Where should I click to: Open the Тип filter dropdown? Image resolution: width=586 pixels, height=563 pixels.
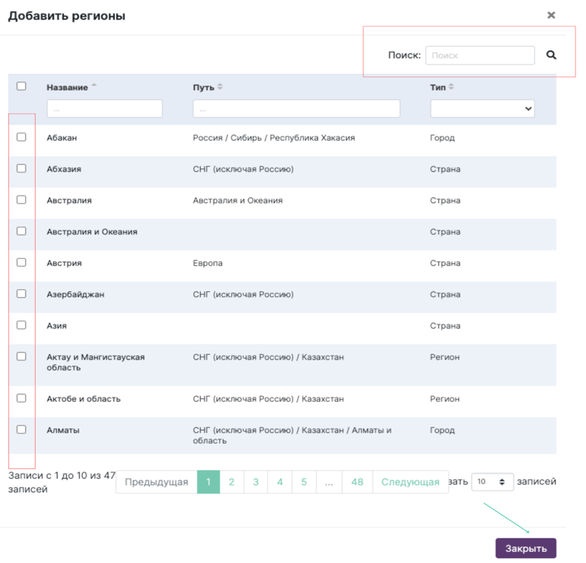pos(482,109)
